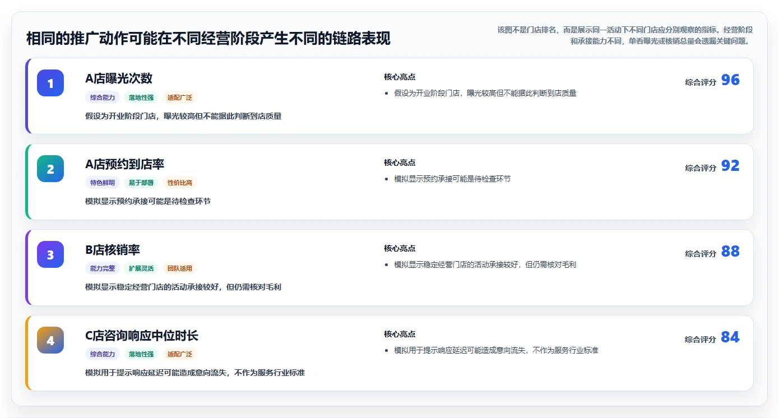Screen dimensions: 779x418
Task: Click 综合评分 label beside score 96
Action: tap(701, 82)
